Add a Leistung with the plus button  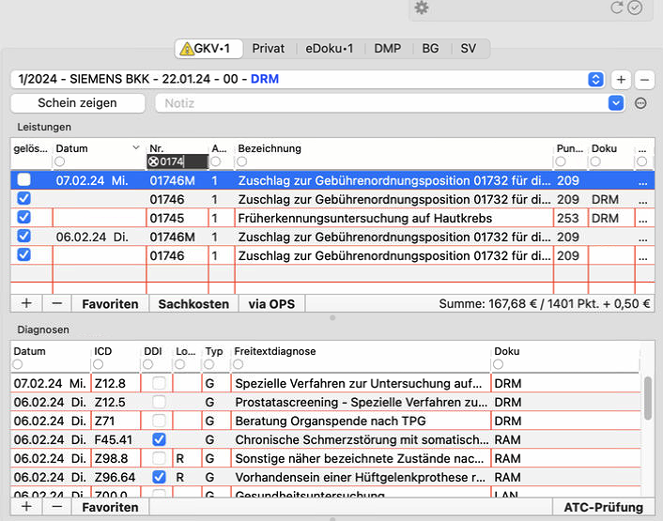[26, 303]
